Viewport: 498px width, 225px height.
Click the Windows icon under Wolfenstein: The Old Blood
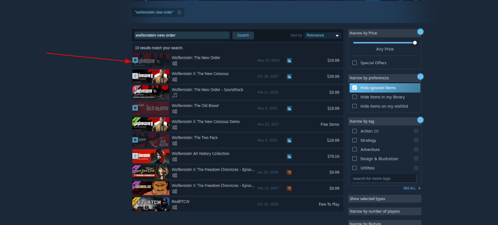[175, 111]
